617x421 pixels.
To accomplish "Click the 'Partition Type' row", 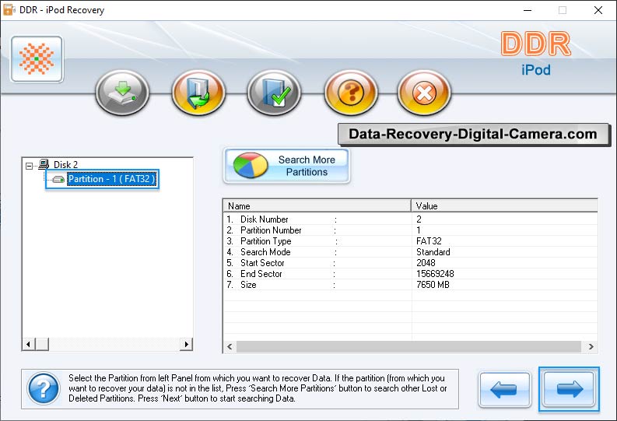I will pos(410,241).
